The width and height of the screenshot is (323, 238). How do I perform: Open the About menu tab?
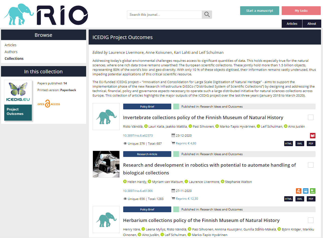click(x=312, y=24)
